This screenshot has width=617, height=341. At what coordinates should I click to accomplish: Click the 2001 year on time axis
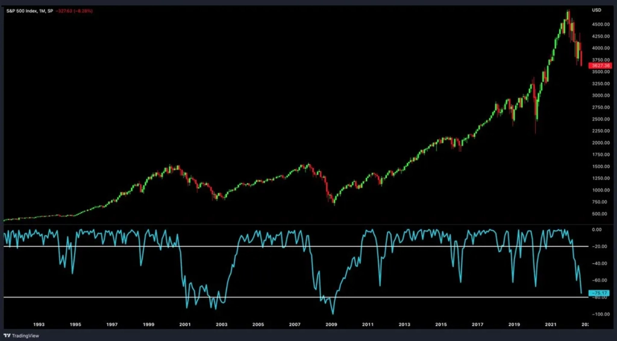click(185, 325)
